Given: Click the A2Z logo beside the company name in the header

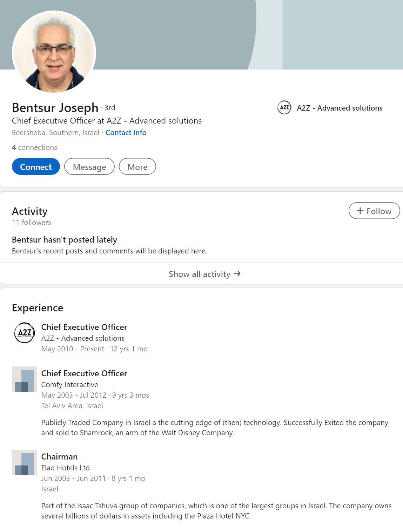Looking at the screenshot, I should [284, 108].
